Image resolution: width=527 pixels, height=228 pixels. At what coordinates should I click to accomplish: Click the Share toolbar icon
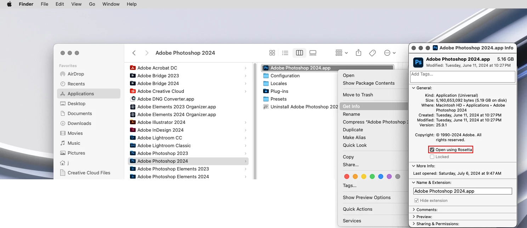pos(358,53)
